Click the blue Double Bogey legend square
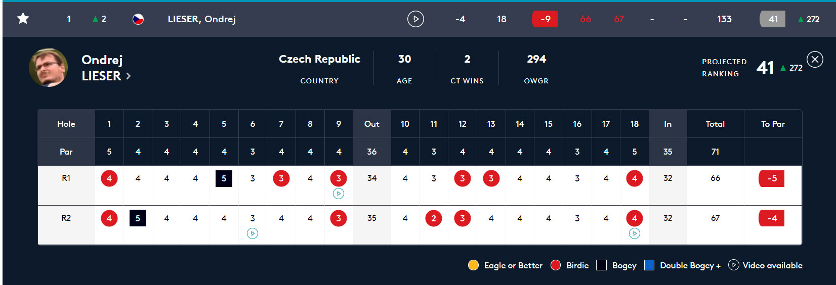The width and height of the screenshot is (836, 285). point(649,265)
